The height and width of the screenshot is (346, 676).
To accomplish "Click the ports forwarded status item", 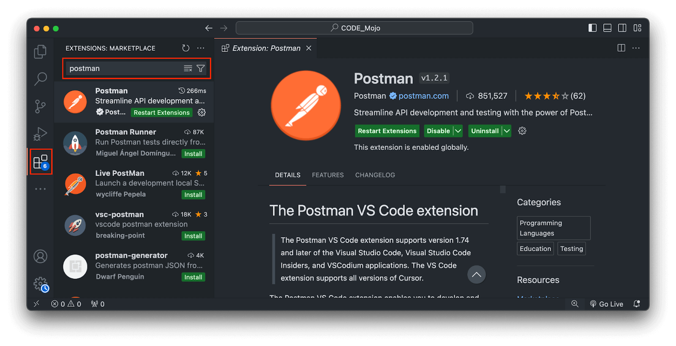I will tap(98, 304).
